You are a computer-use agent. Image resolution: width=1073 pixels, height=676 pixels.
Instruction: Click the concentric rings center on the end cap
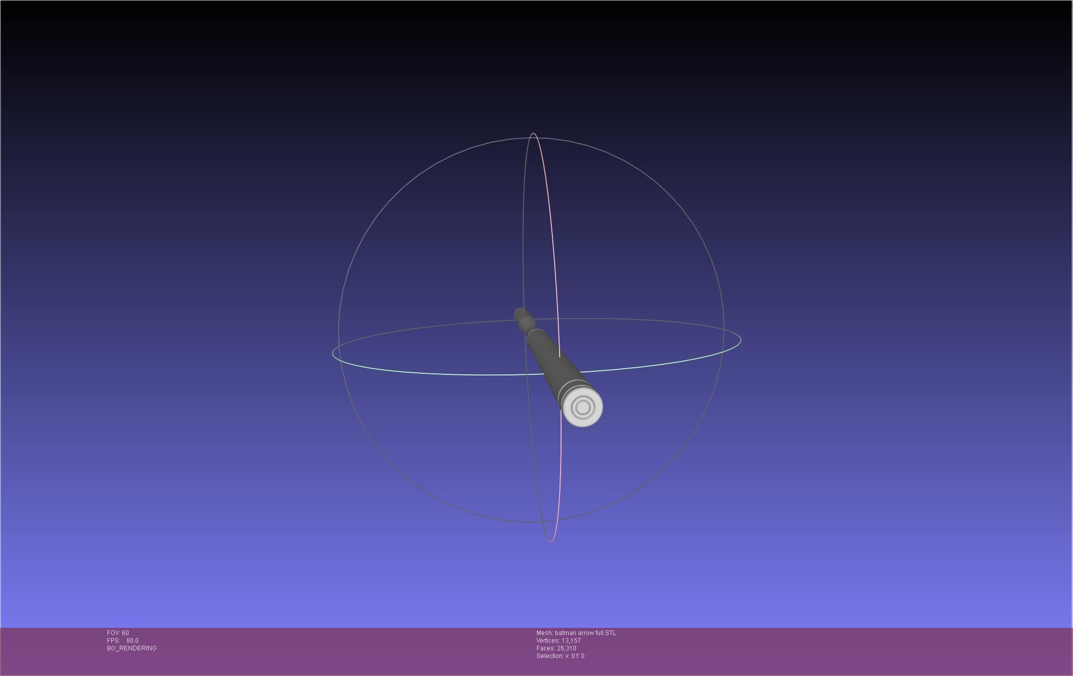tap(583, 407)
